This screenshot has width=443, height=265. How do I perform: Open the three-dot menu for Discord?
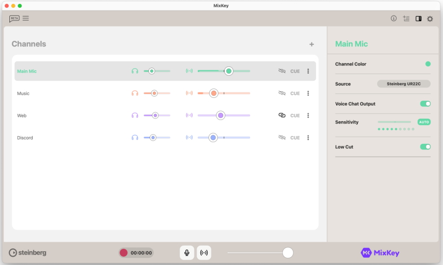[308, 138]
